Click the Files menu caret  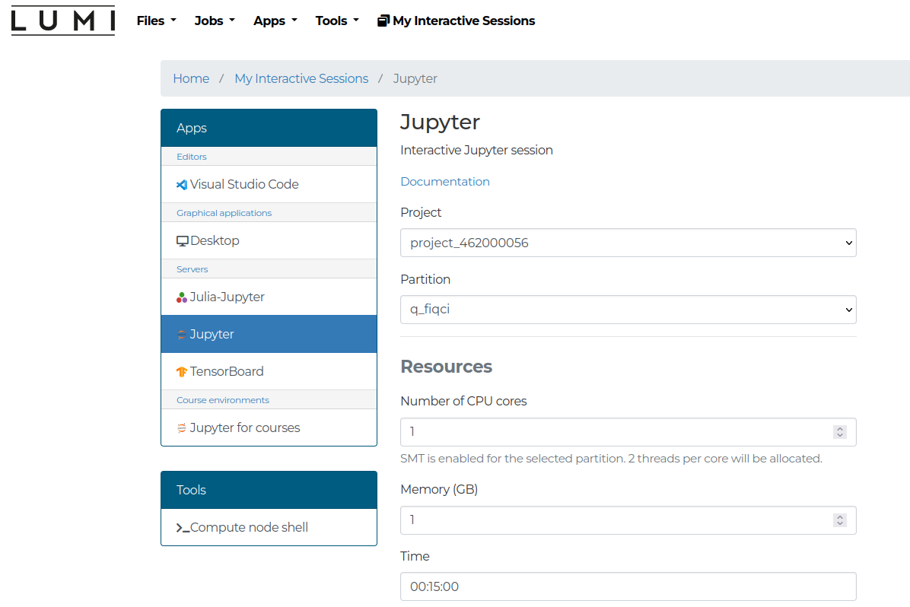click(173, 21)
